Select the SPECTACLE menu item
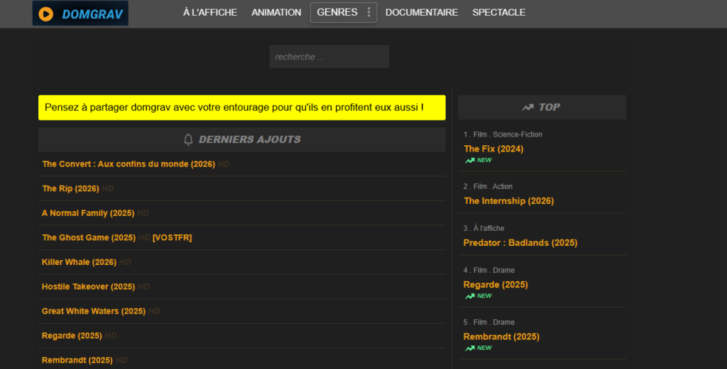Viewport: 727px width, 369px height. coord(498,12)
